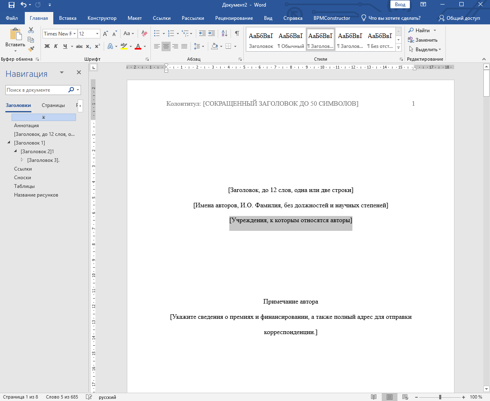
Task: Open the Страницы tab in Navigation
Action: tap(53, 105)
